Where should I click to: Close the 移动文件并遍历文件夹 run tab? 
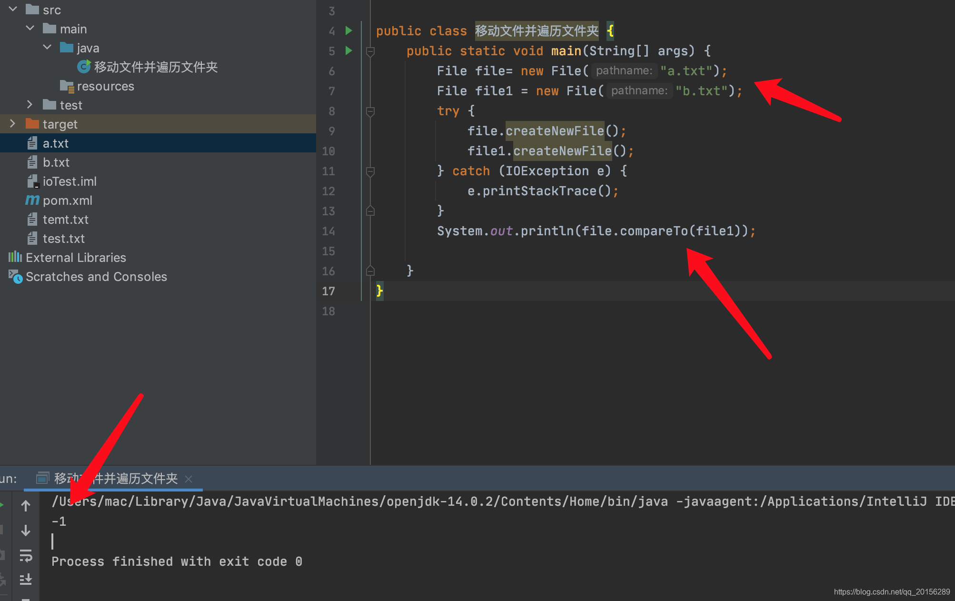(x=189, y=479)
